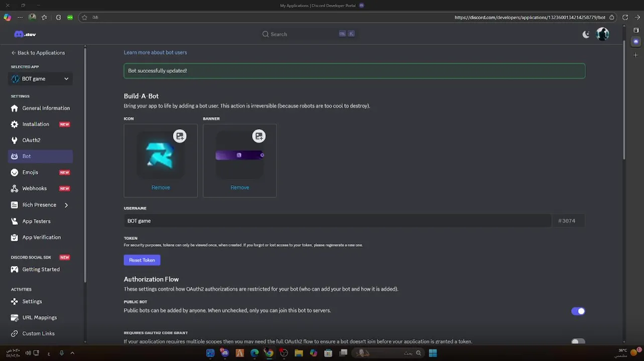Click the site lock icon in address bar
This screenshot has width=644, height=361.
(611, 17)
